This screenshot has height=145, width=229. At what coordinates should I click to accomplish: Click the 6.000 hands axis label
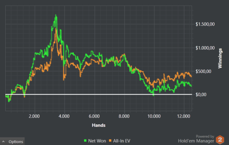pos(94,116)
